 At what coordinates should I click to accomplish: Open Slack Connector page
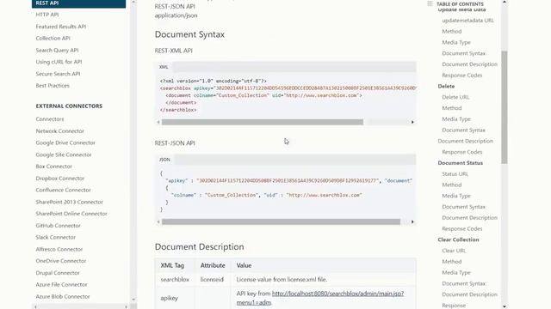point(55,237)
